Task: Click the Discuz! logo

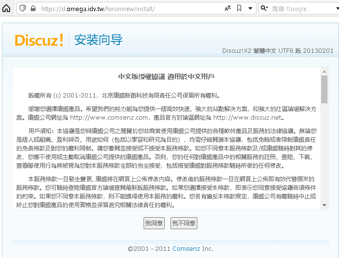Action: [x=39, y=40]
